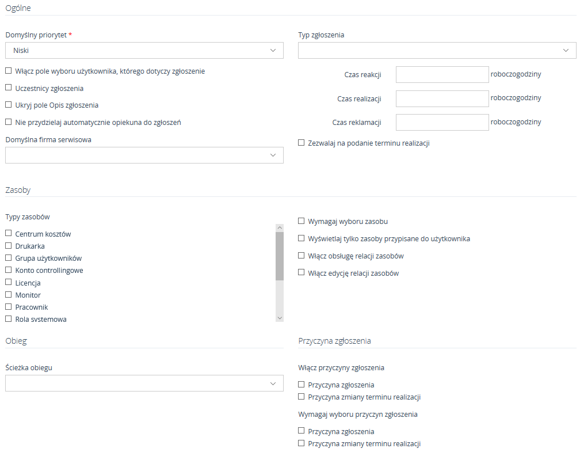Enable Wymagaj wyboru zasobu option
The width and height of the screenshot is (580, 456).
302,221
